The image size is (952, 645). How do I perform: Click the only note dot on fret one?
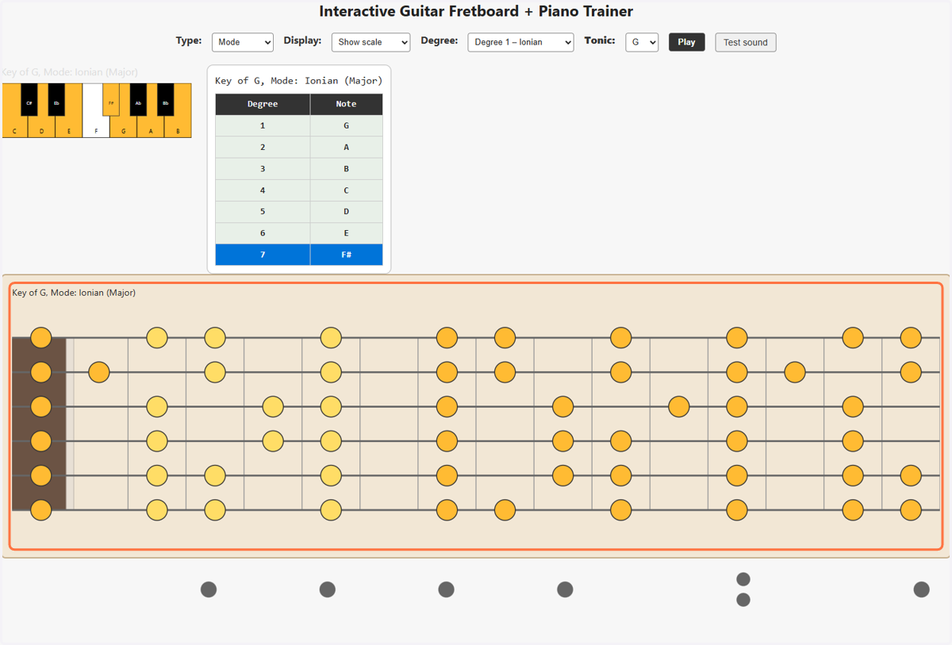tap(99, 372)
